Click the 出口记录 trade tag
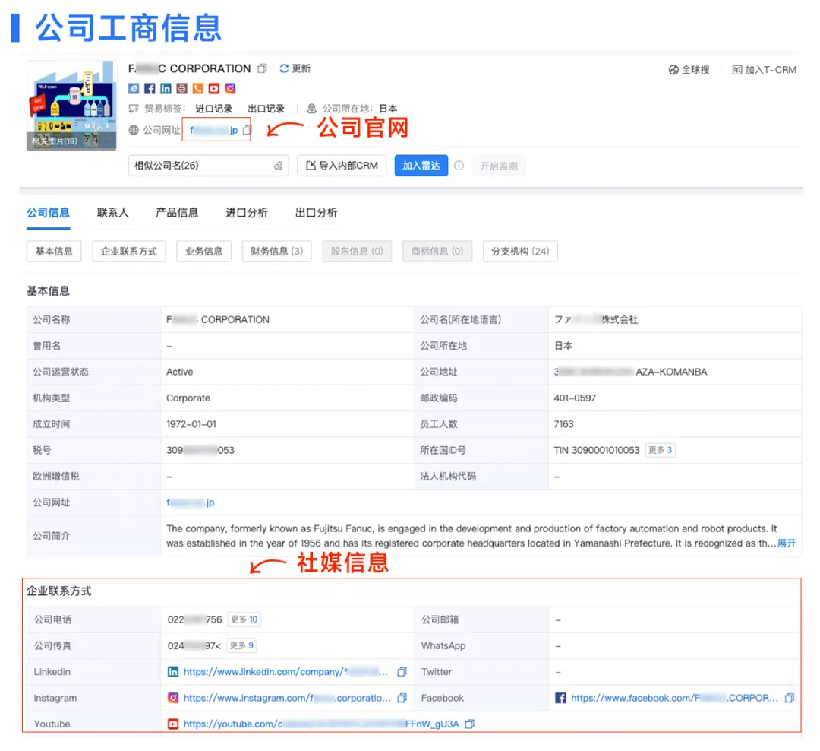This screenshot has width=820, height=751. [266, 109]
